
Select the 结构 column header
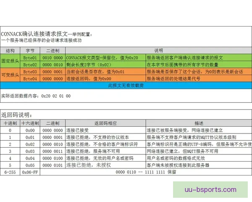pos(10,51)
